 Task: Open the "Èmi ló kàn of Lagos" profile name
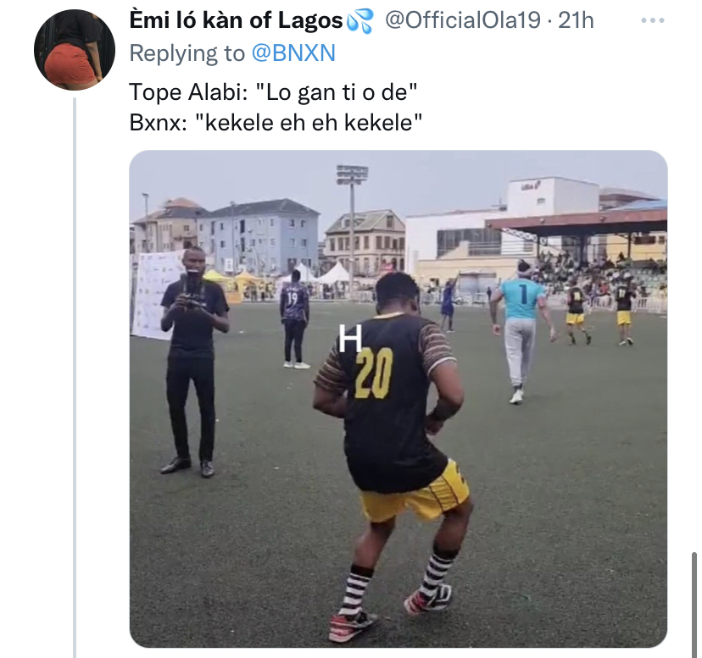236,21
